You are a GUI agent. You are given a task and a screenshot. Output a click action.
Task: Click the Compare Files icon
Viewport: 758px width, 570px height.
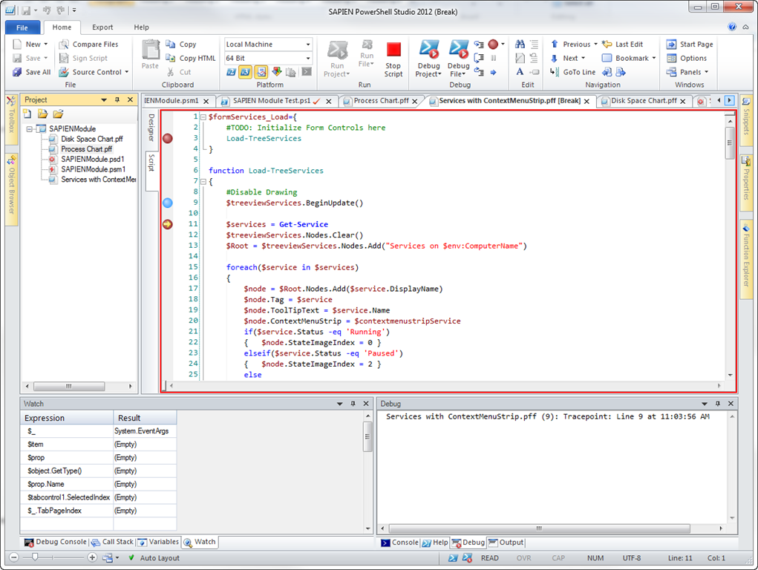click(63, 45)
